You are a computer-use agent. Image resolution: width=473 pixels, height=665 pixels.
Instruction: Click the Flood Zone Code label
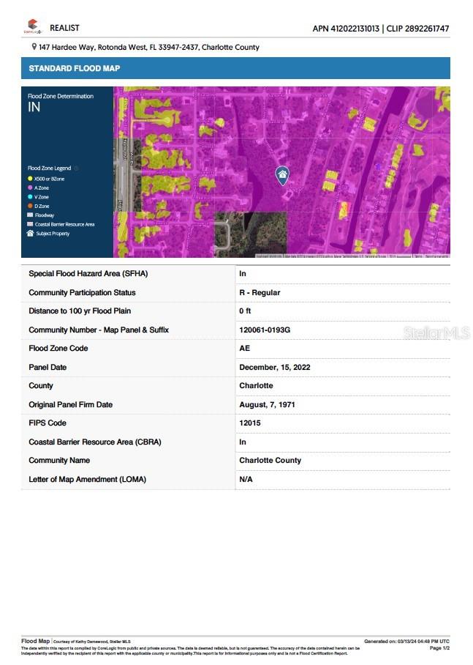[x=58, y=348]
